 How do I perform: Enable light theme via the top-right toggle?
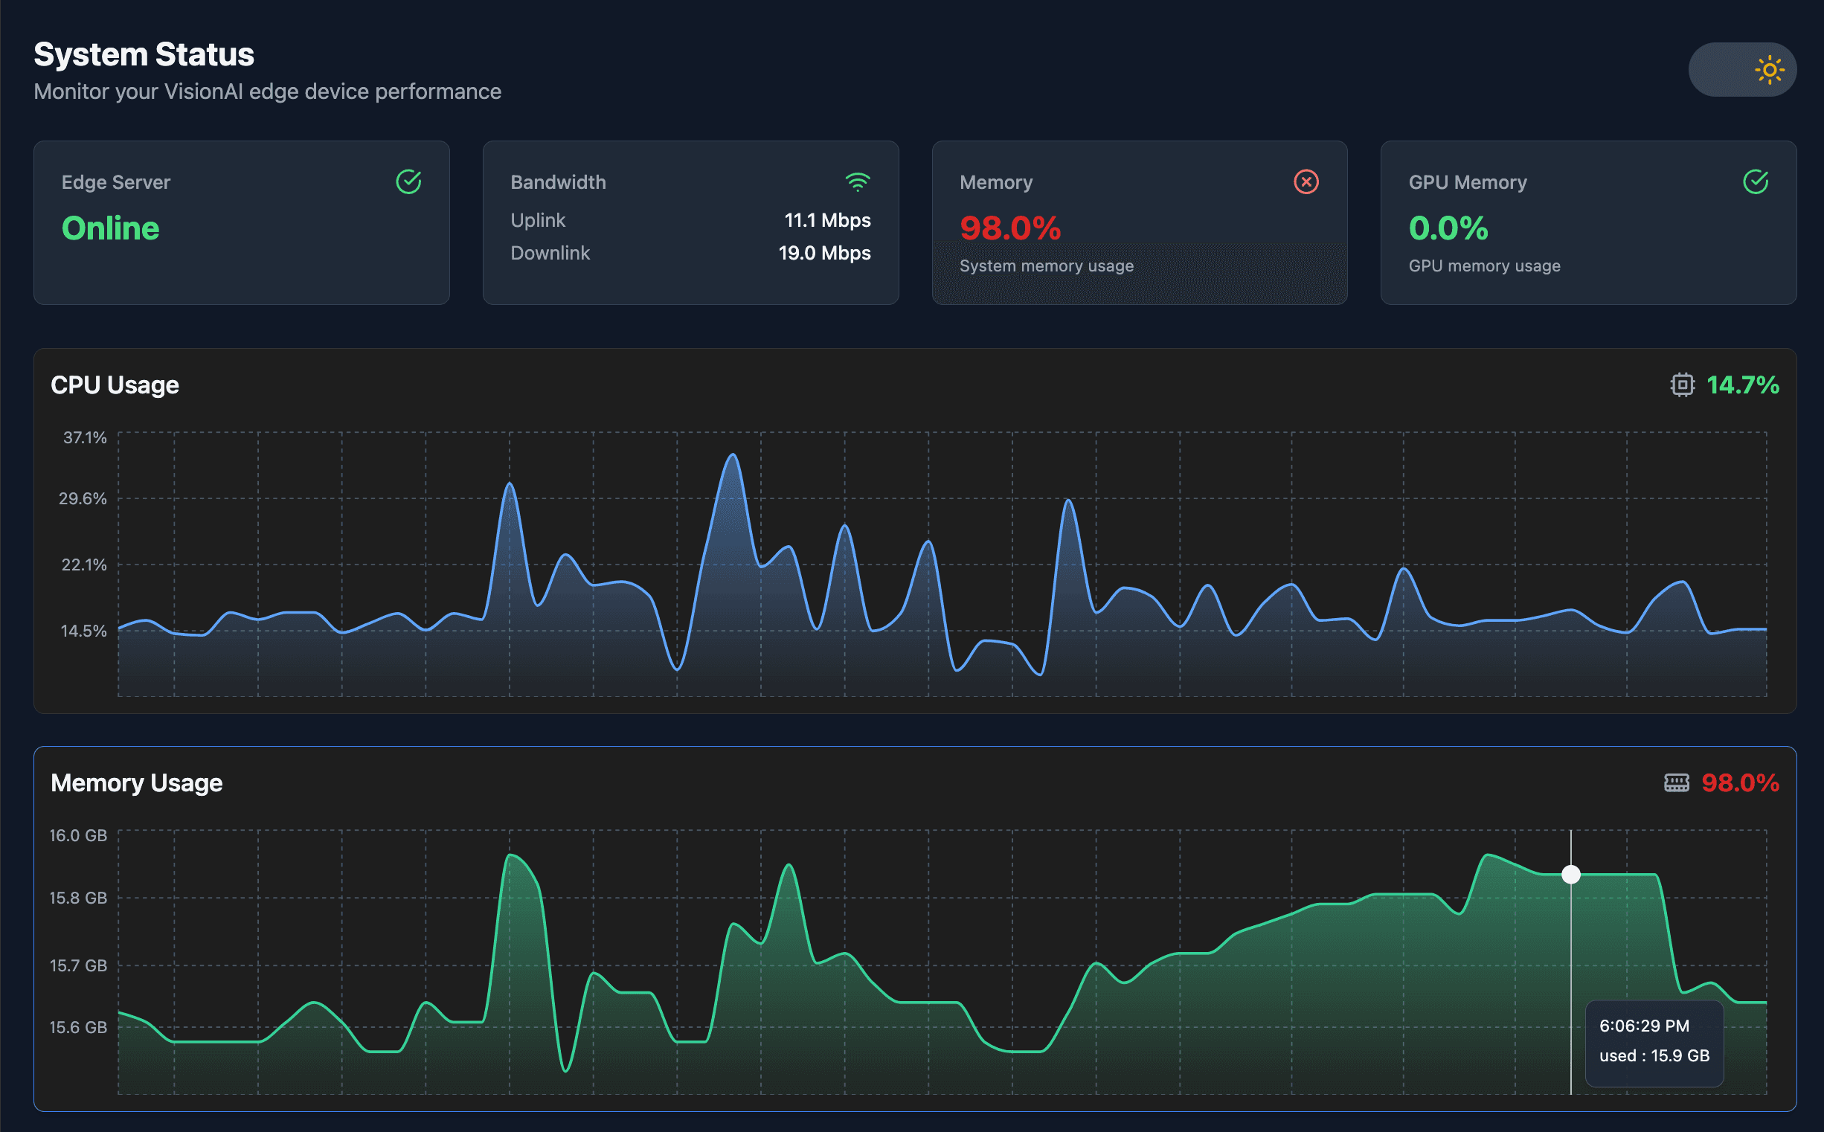pos(1742,69)
